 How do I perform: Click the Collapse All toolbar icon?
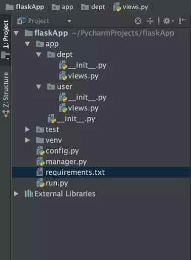point(150,21)
